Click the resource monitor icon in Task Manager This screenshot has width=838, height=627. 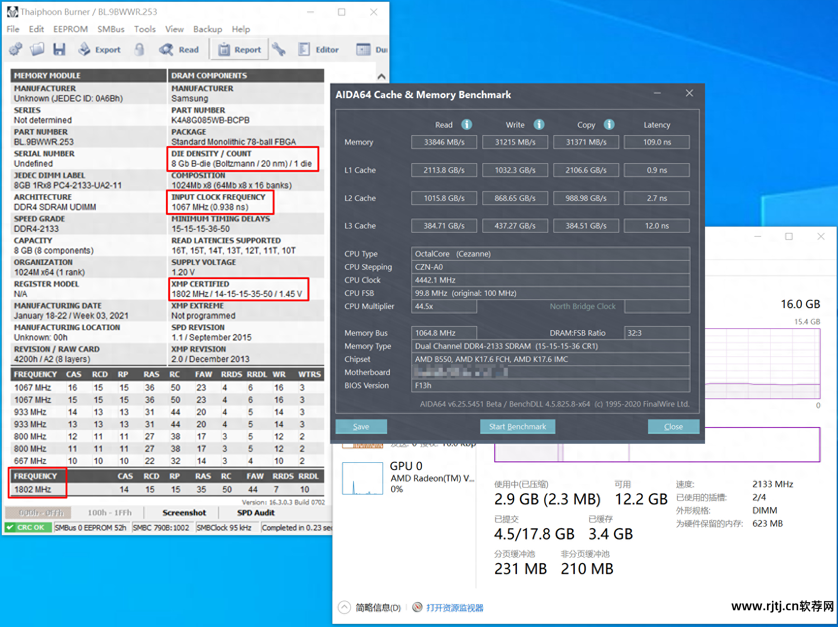click(x=417, y=607)
